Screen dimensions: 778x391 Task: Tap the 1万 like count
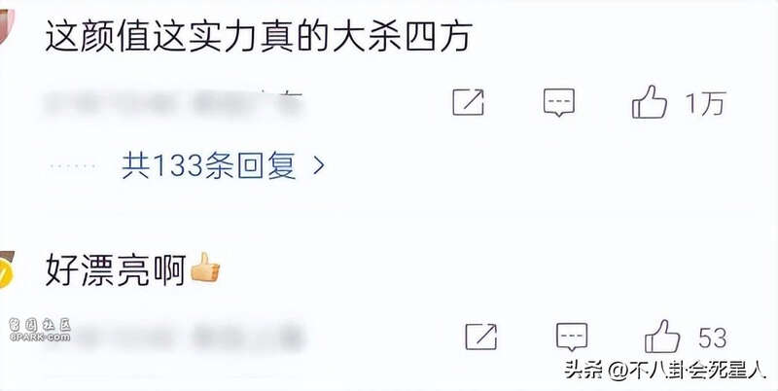[x=705, y=103]
